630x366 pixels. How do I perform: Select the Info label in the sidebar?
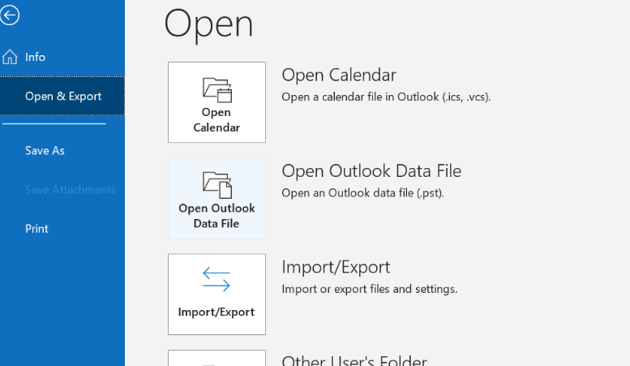click(35, 57)
